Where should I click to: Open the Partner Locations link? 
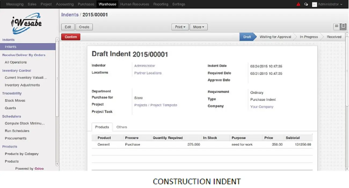tap(148, 73)
